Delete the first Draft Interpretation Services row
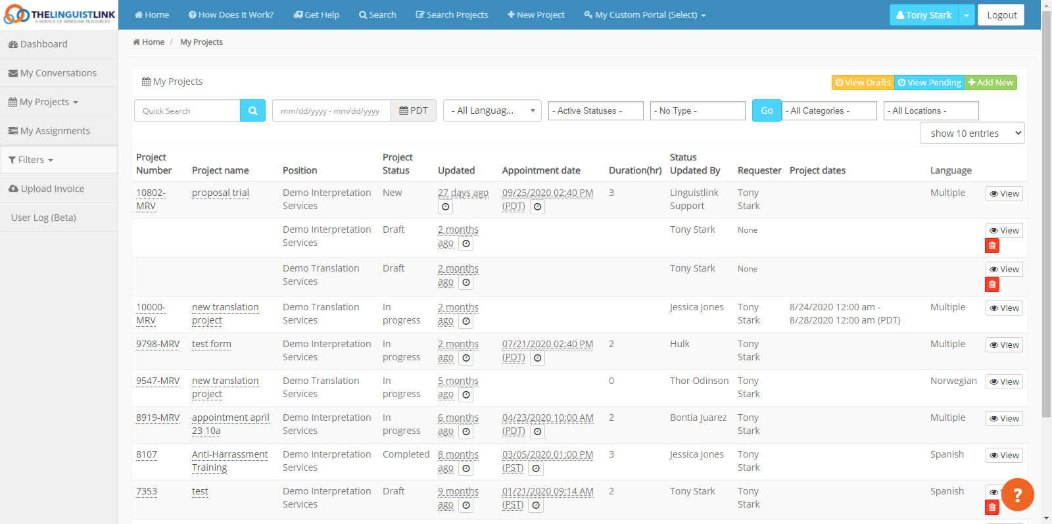This screenshot has width=1052, height=524. click(x=992, y=246)
